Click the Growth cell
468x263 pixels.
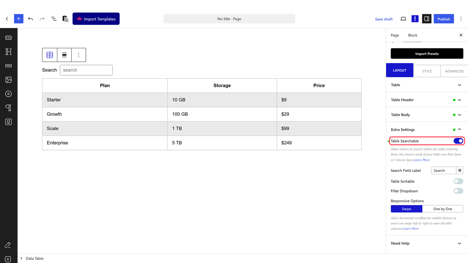[x=105, y=114]
